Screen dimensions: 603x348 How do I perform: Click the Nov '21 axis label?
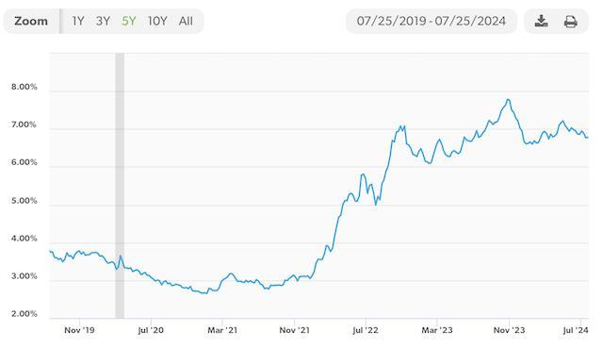(x=294, y=330)
